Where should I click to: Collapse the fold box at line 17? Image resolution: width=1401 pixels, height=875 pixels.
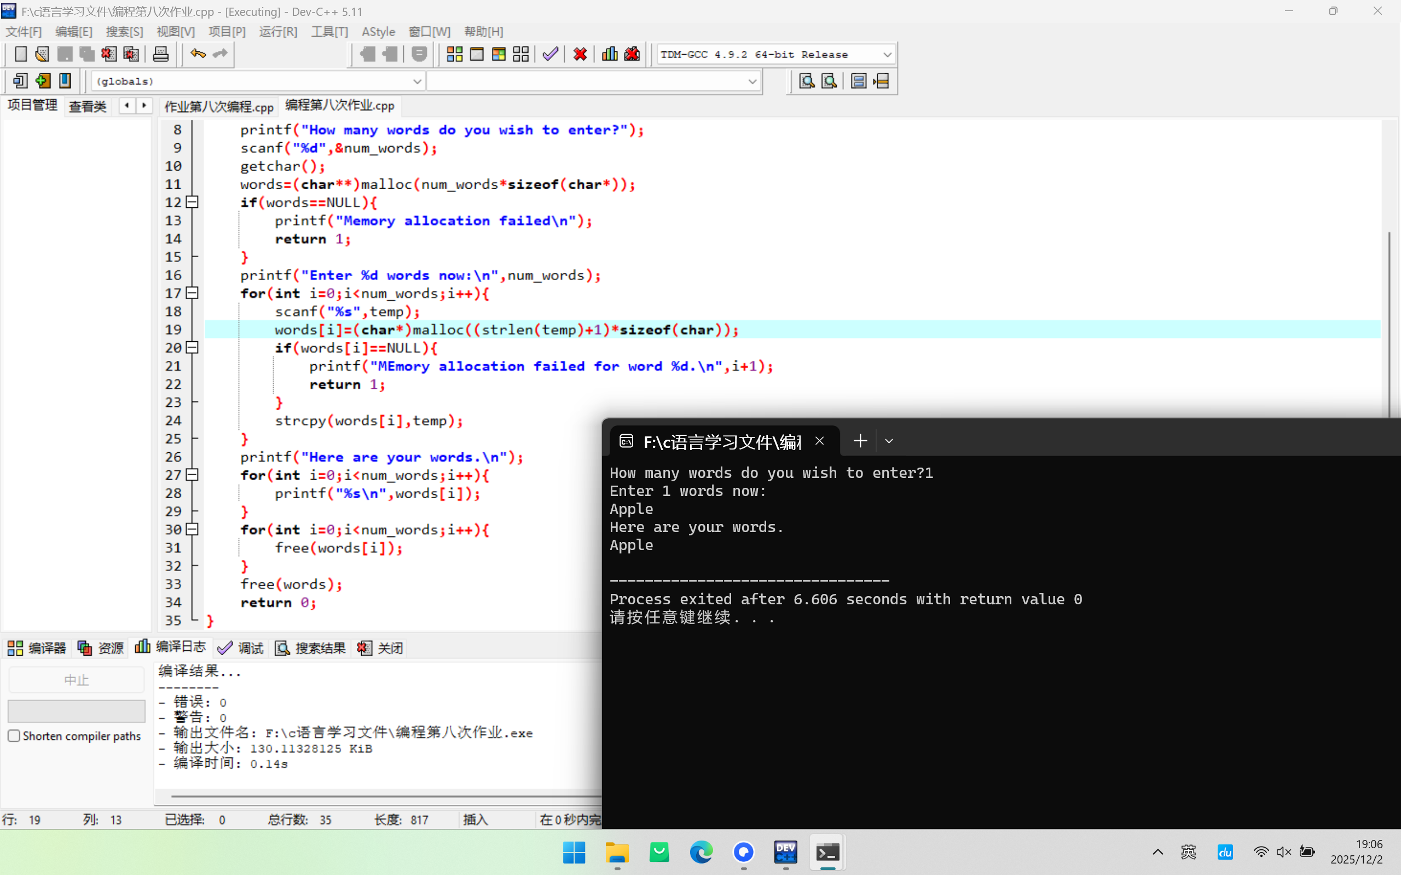click(192, 293)
